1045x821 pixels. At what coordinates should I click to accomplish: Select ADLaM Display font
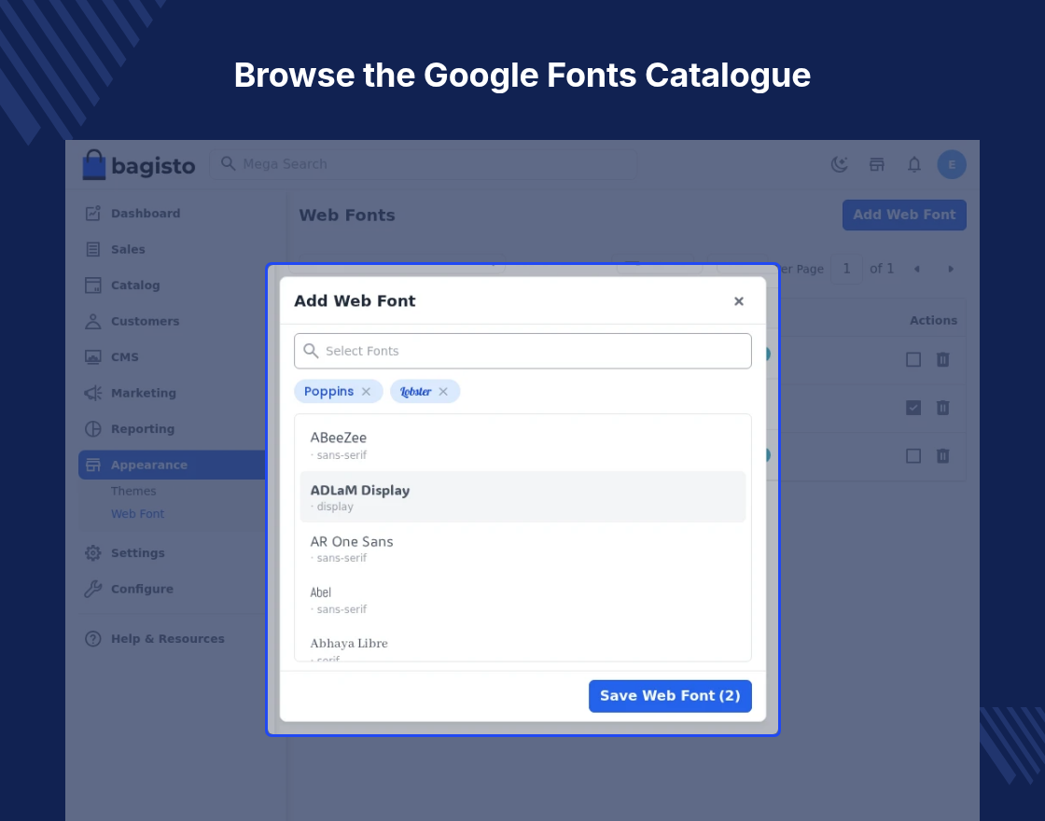click(x=522, y=497)
